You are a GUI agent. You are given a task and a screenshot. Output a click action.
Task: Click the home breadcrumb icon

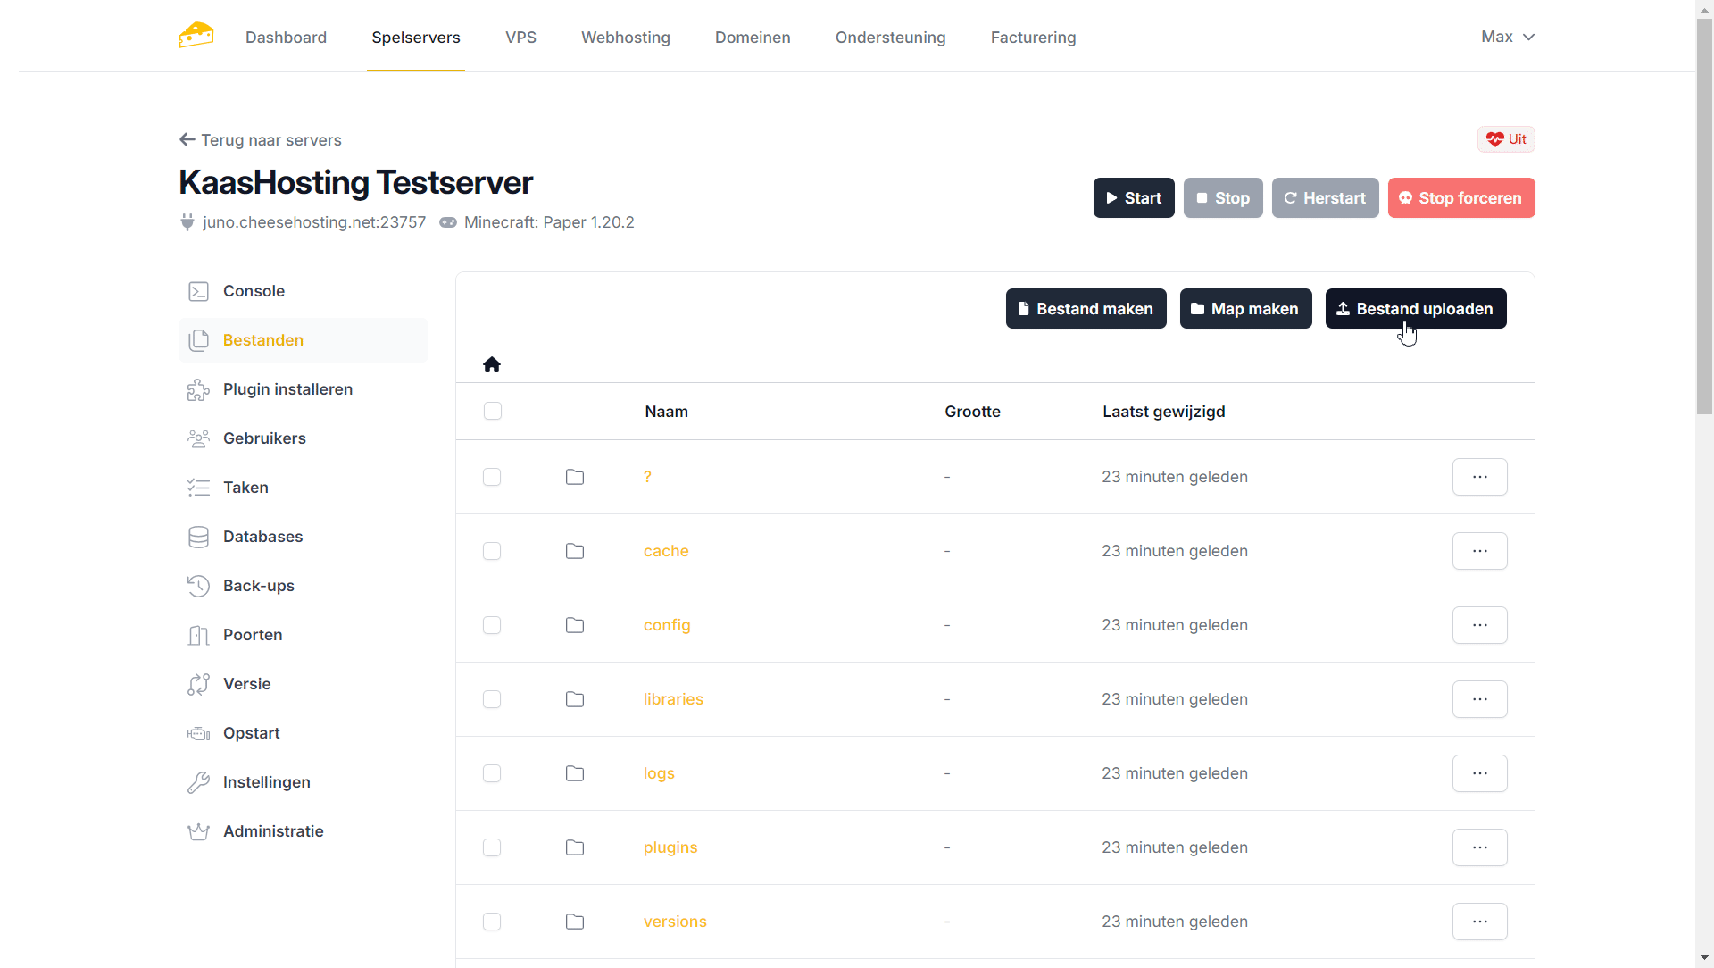click(492, 364)
